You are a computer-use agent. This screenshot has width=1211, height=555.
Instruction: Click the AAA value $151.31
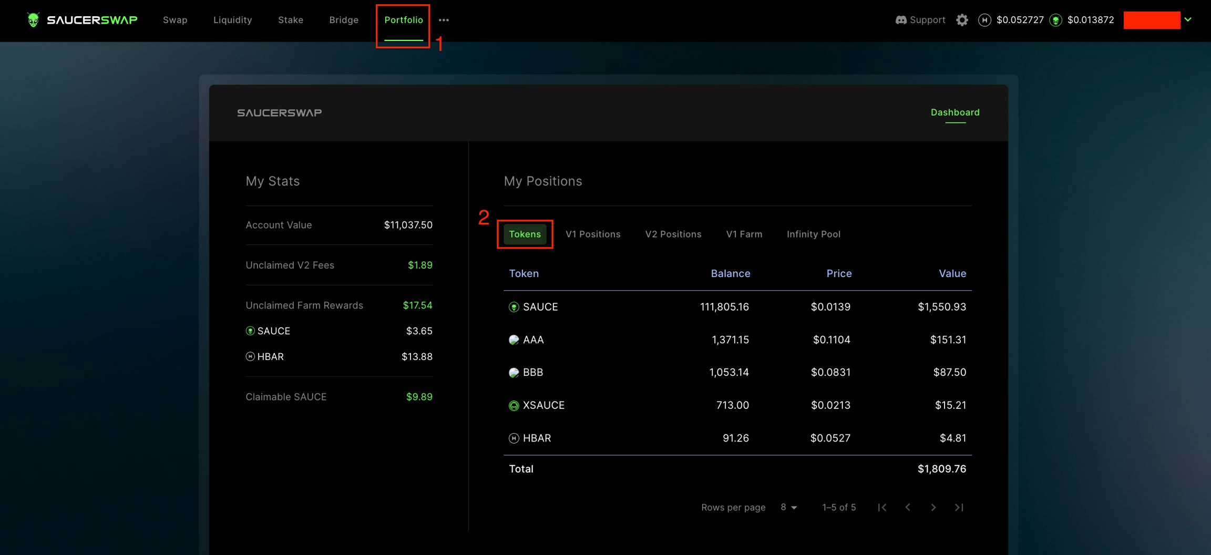click(x=948, y=340)
